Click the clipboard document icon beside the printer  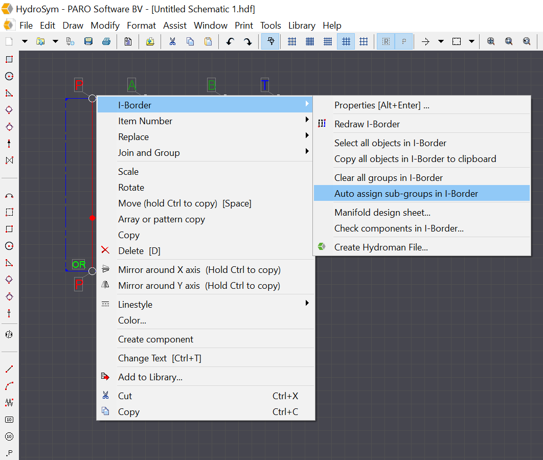tap(128, 41)
